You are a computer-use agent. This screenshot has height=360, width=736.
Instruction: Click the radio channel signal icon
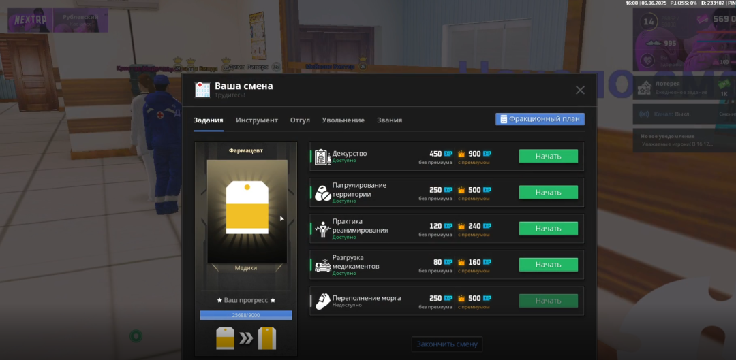pyautogui.click(x=645, y=114)
